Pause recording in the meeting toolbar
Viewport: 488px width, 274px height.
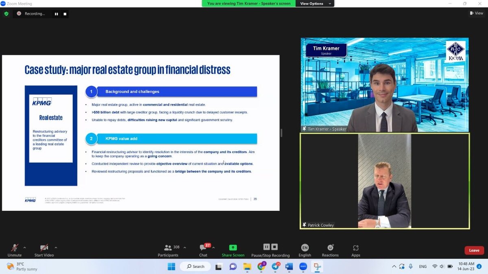point(266,247)
